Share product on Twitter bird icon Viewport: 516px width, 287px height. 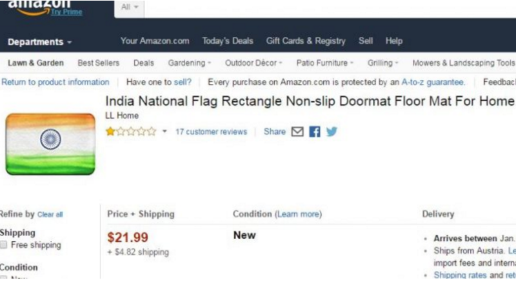coord(332,132)
